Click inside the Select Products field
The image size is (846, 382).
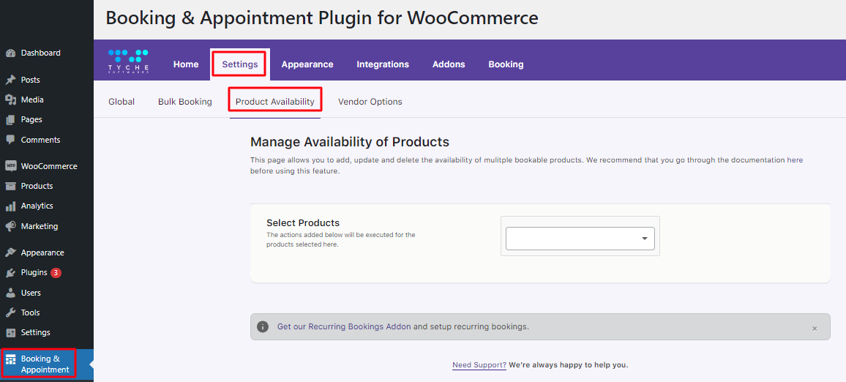(x=571, y=239)
